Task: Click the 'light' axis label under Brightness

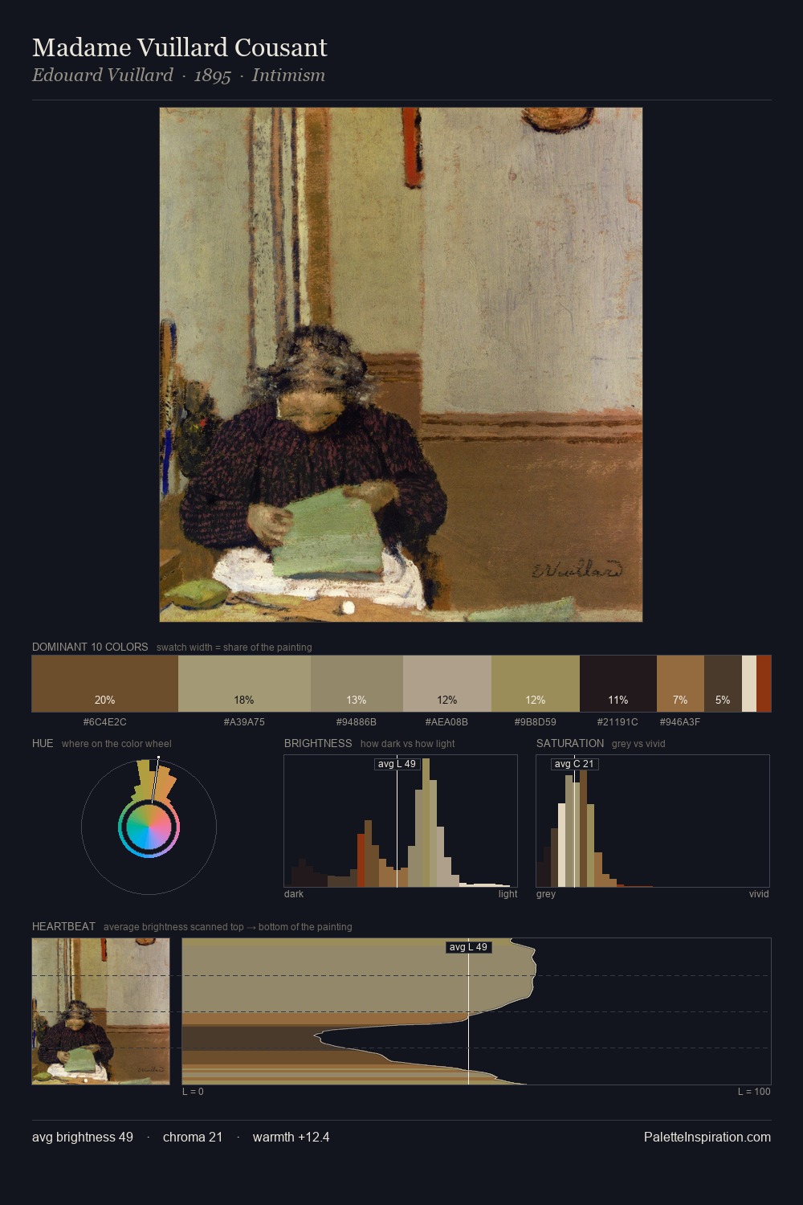Action: click(x=508, y=894)
